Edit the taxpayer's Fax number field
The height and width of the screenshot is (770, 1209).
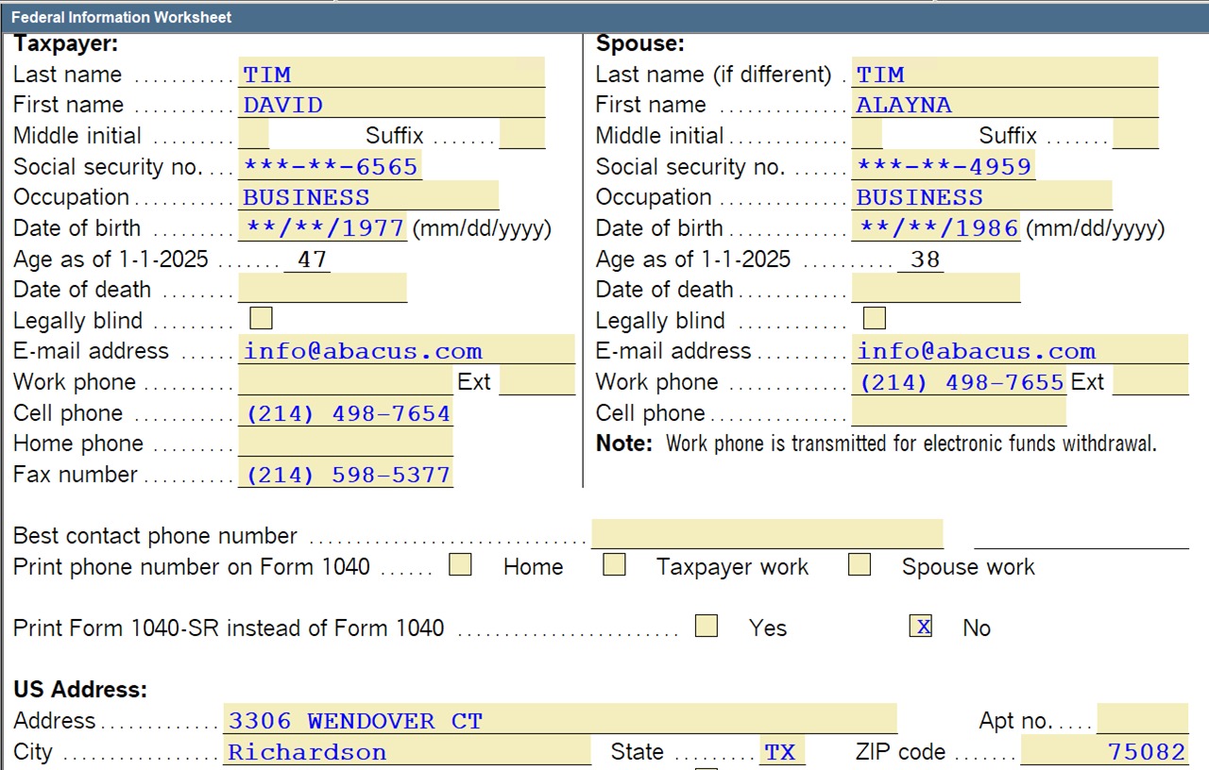(x=345, y=474)
